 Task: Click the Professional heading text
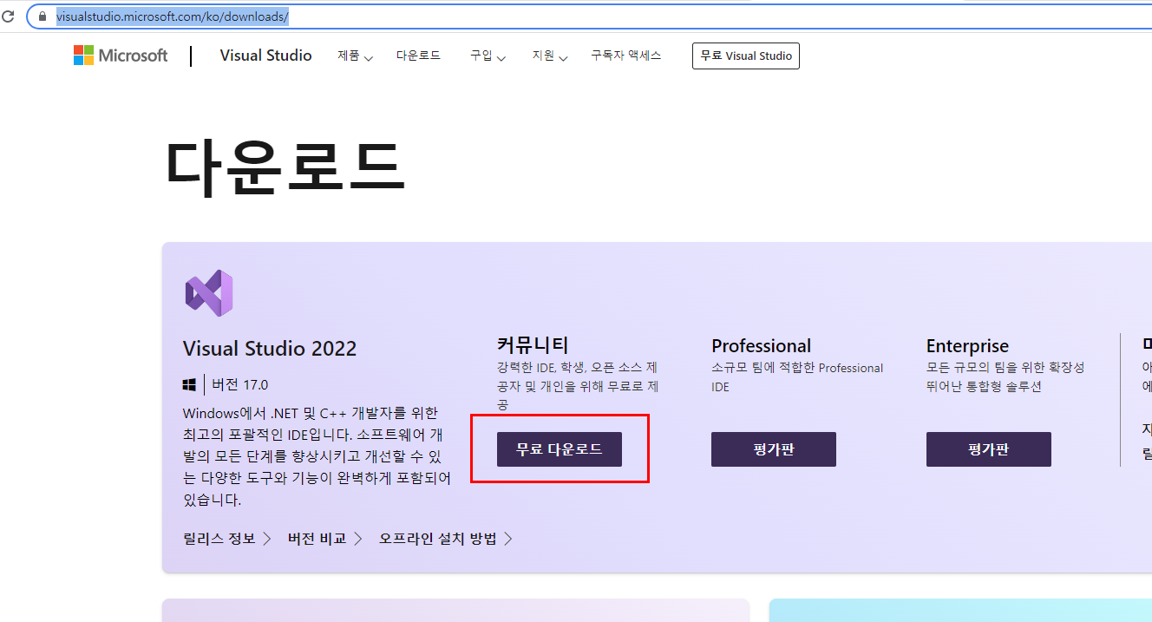(762, 345)
